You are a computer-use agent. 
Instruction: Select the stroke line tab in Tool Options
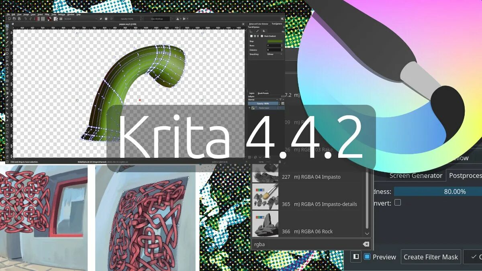[257, 31]
